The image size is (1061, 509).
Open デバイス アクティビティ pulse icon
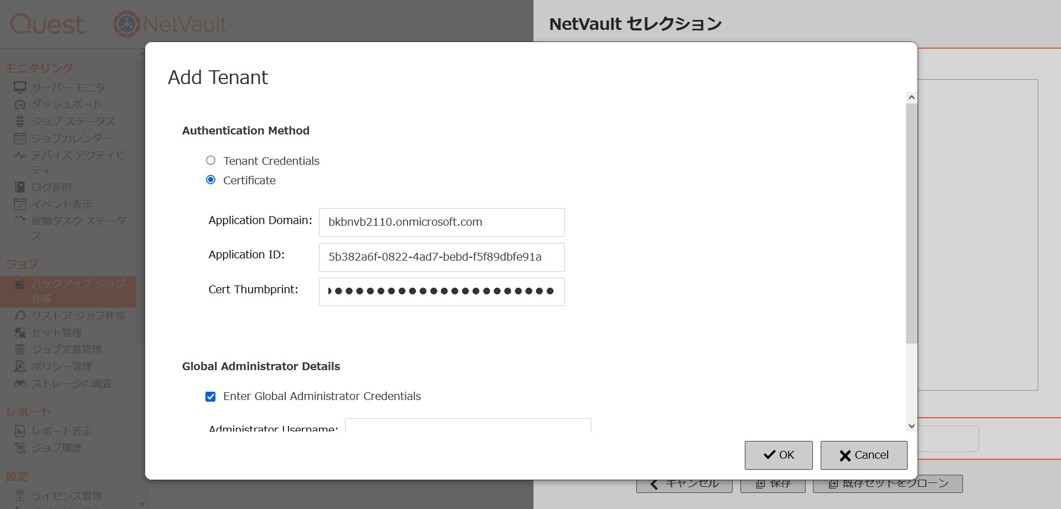[20, 155]
